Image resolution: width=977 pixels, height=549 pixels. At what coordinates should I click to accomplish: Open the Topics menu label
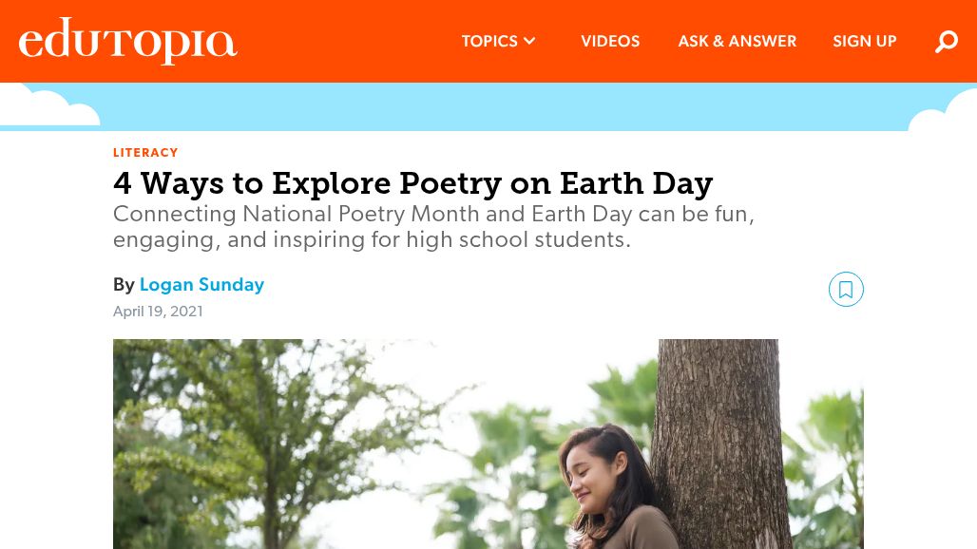point(489,42)
